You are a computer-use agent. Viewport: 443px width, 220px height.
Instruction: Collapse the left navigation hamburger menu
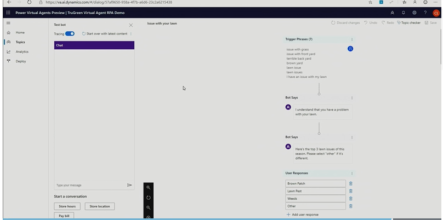click(x=8, y=23)
